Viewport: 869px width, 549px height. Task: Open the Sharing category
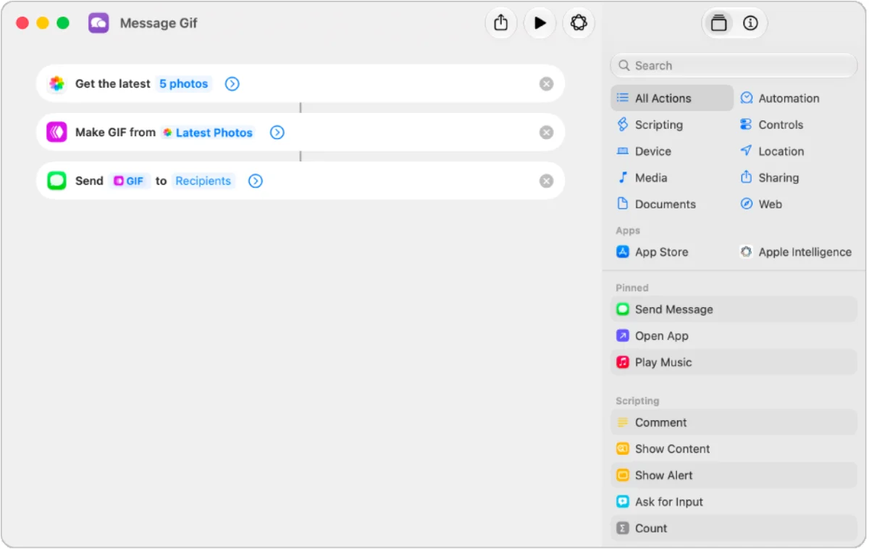(x=769, y=177)
